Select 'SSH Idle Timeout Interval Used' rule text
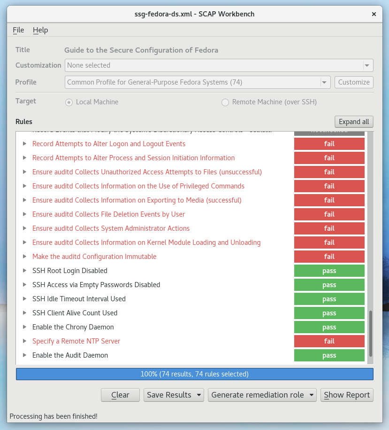This screenshot has width=389, height=430. [79, 298]
